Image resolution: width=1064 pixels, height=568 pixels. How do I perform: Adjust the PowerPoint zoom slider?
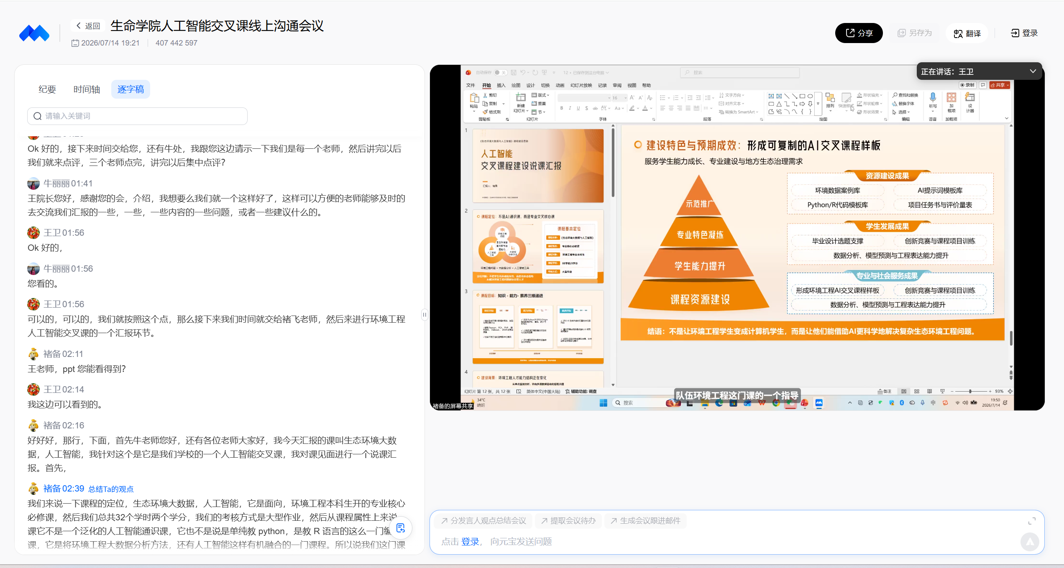point(970,392)
